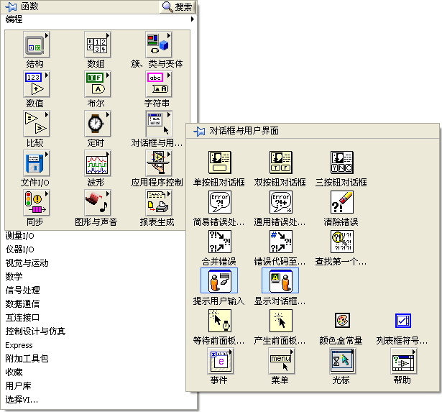Collapse the 编程 category header
This screenshot has width=442, height=412.
point(14,19)
